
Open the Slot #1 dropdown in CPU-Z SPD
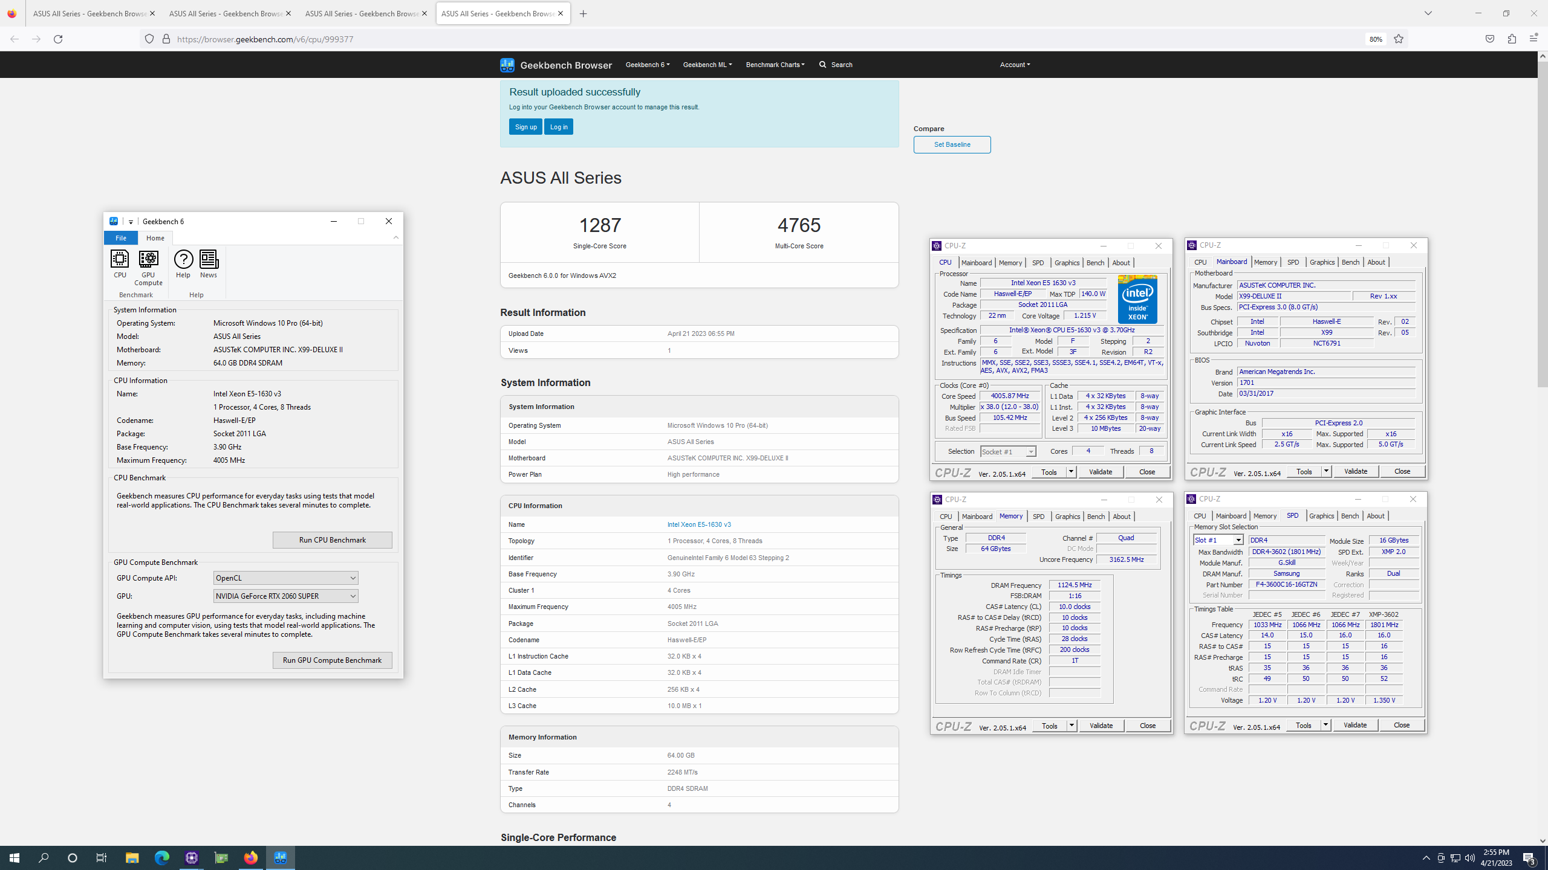1217,540
